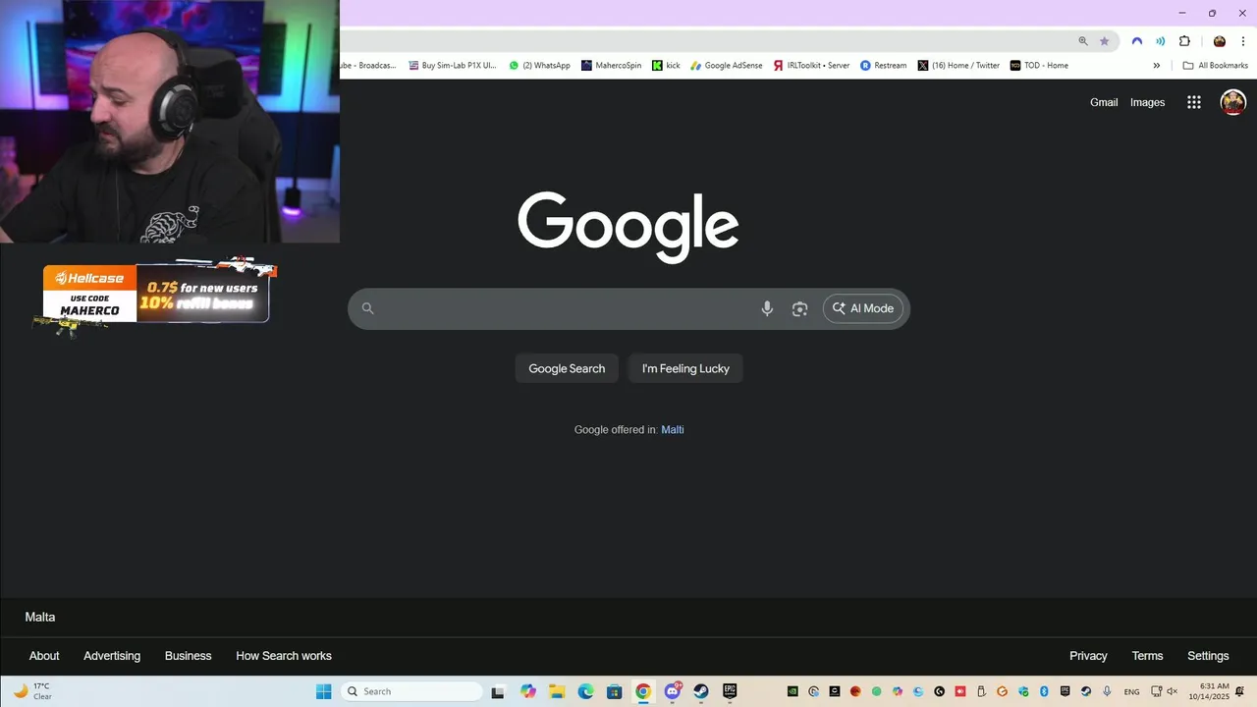Open Discord from the taskbar
Screen dimensions: 1257x707
click(x=673, y=691)
